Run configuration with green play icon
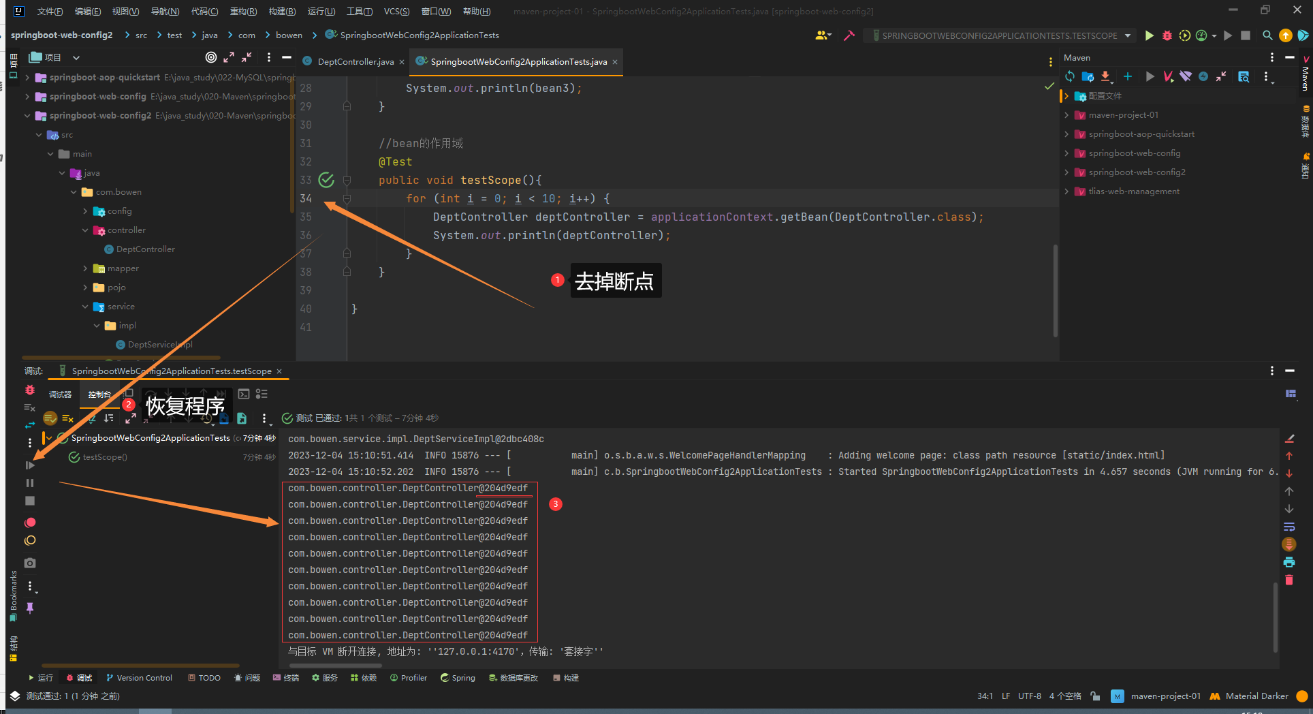This screenshot has height=714, width=1313. pyautogui.click(x=1150, y=35)
